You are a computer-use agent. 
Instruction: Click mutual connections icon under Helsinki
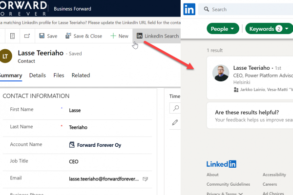(236, 90)
